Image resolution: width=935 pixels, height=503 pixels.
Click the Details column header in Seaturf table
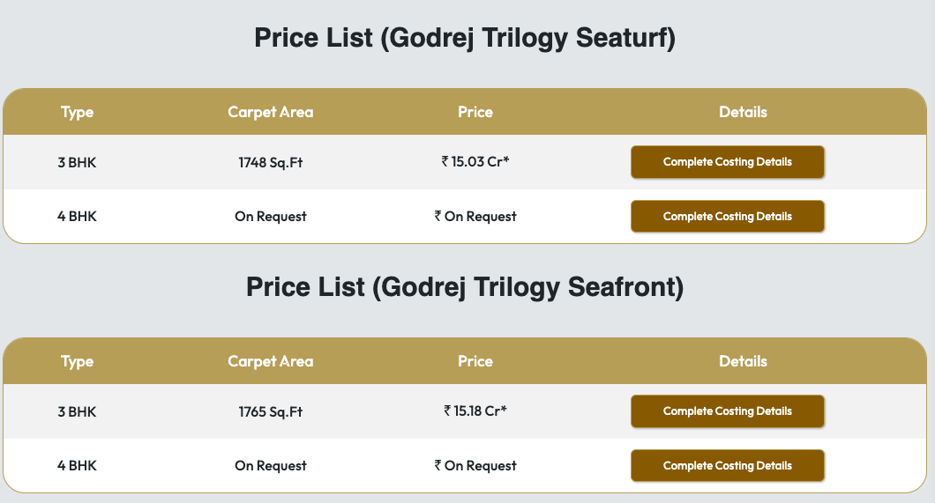click(743, 112)
